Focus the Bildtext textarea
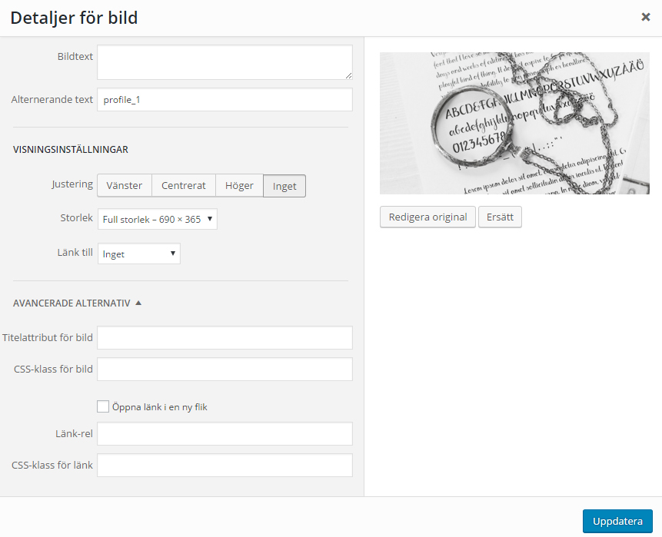 click(x=225, y=62)
